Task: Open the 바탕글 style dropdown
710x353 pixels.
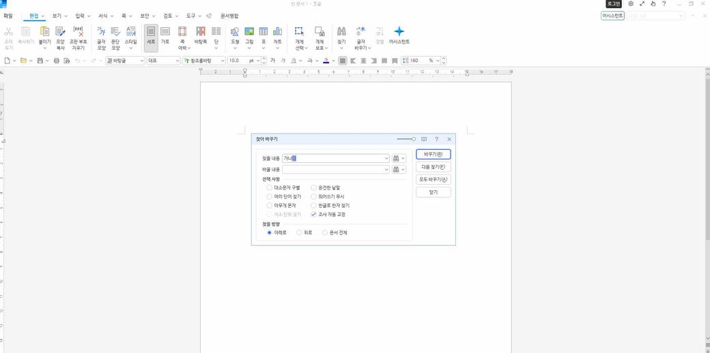Action: [142, 61]
